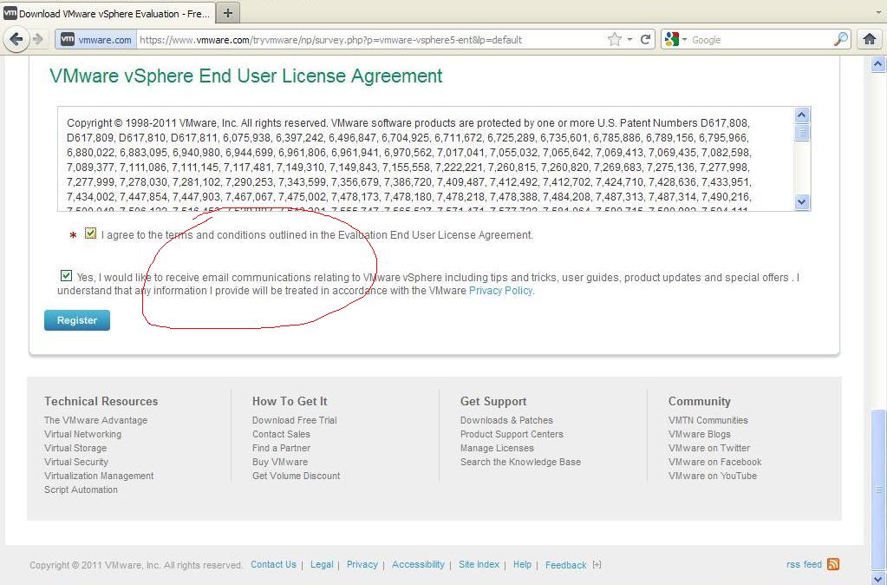
Task: Open the URL history dropdown arrow
Action: (x=629, y=40)
